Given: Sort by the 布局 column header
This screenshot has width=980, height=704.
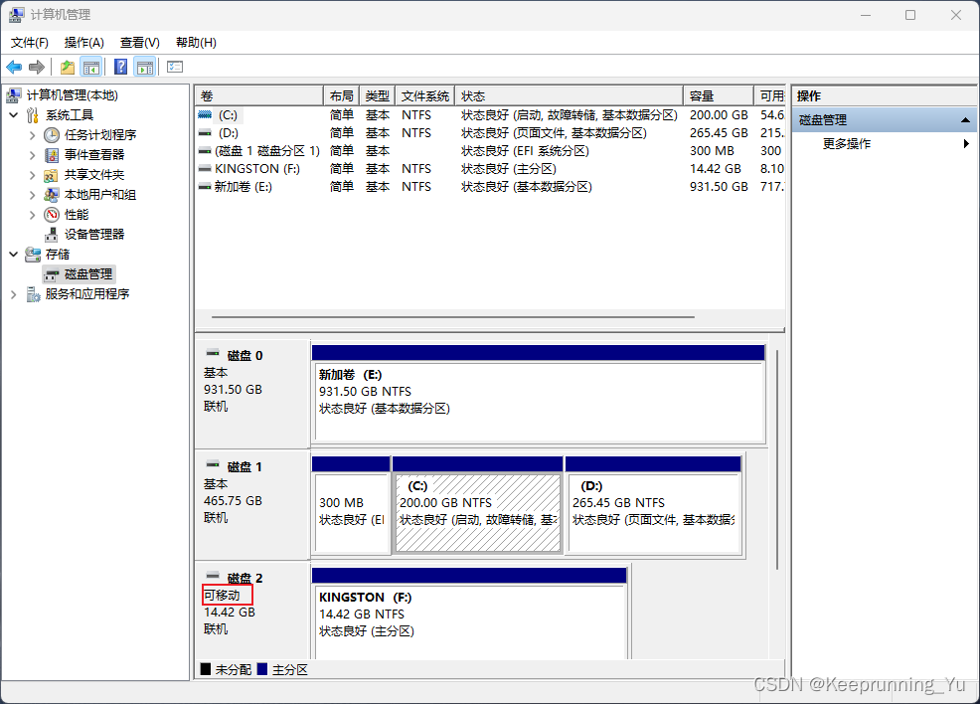Looking at the screenshot, I should (341, 95).
